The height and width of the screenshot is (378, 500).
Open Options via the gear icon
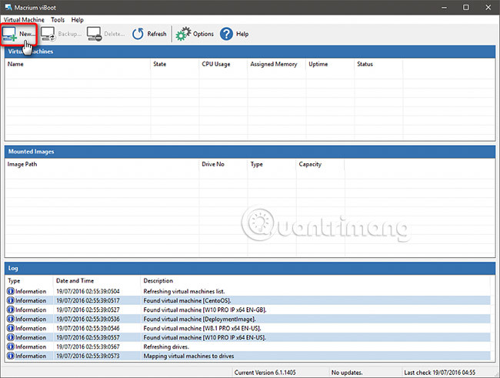[x=182, y=34]
